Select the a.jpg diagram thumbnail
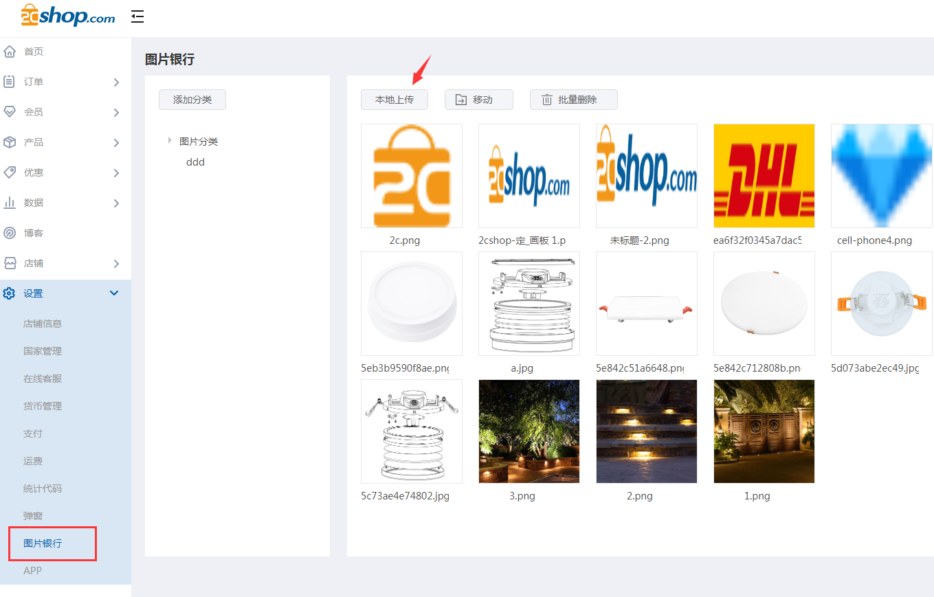The image size is (934, 597). tap(529, 304)
